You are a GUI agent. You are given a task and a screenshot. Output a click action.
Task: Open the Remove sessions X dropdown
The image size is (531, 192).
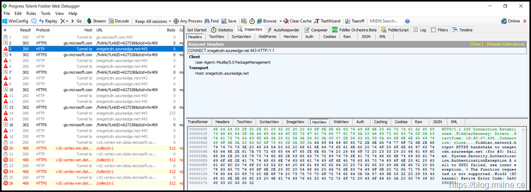pos(64,21)
